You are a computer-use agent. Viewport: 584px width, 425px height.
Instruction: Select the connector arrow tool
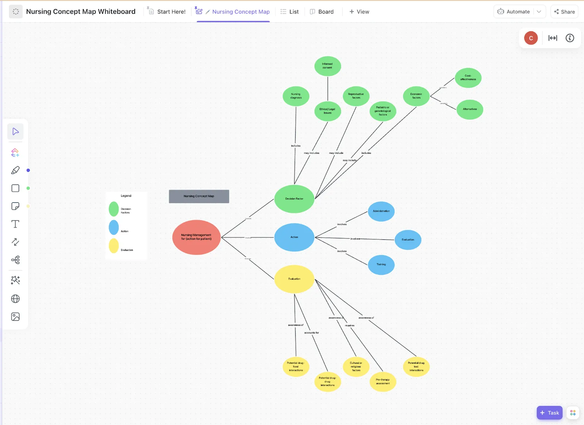coord(15,242)
